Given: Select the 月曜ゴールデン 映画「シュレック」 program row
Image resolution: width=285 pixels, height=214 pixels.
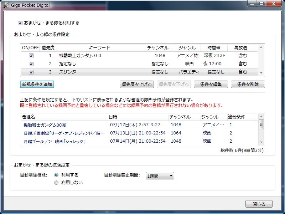Looking at the screenshot, I should tap(55, 141).
